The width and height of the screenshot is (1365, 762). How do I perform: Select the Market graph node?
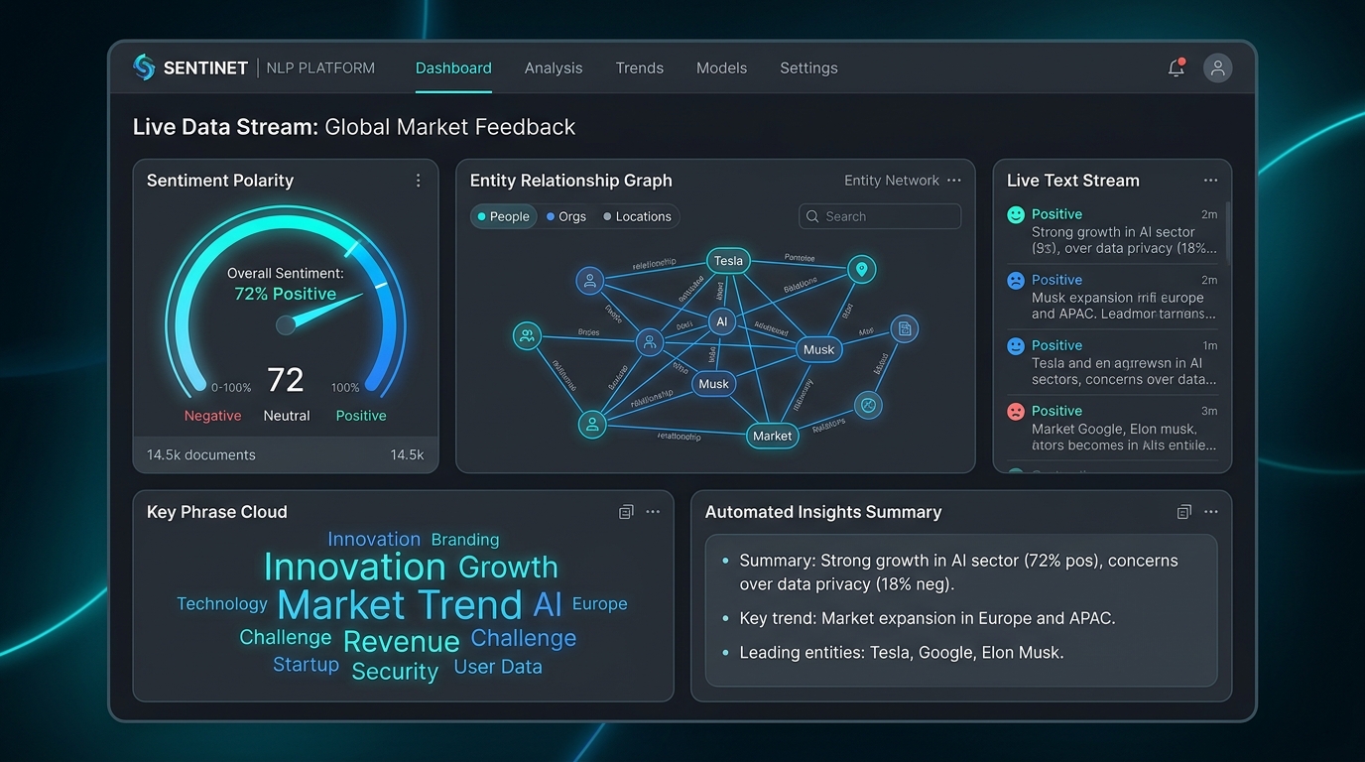tap(772, 436)
